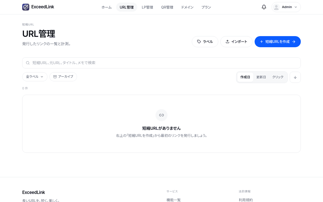Open the Admin account dropdown
The image size is (323, 202).
pos(286,7)
